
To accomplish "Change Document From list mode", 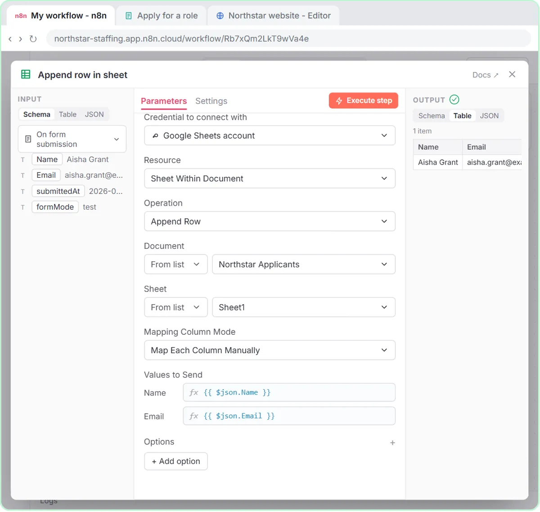I will (x=175, y=265).
